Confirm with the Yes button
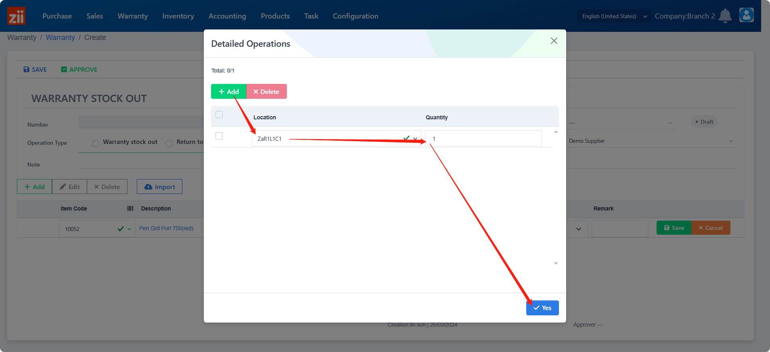Screen dimensions: 770x352 pyautogui.click(x=542, y=308)
